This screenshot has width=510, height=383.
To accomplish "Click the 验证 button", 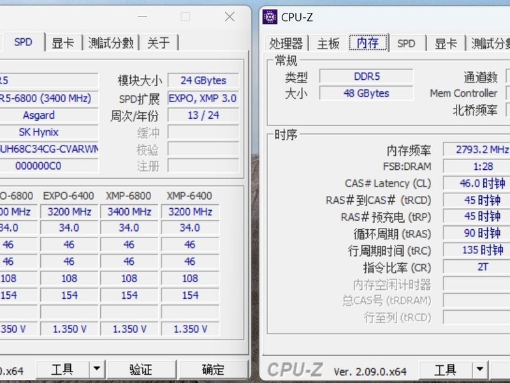I will pyautogui.click(x=141, y=370).
